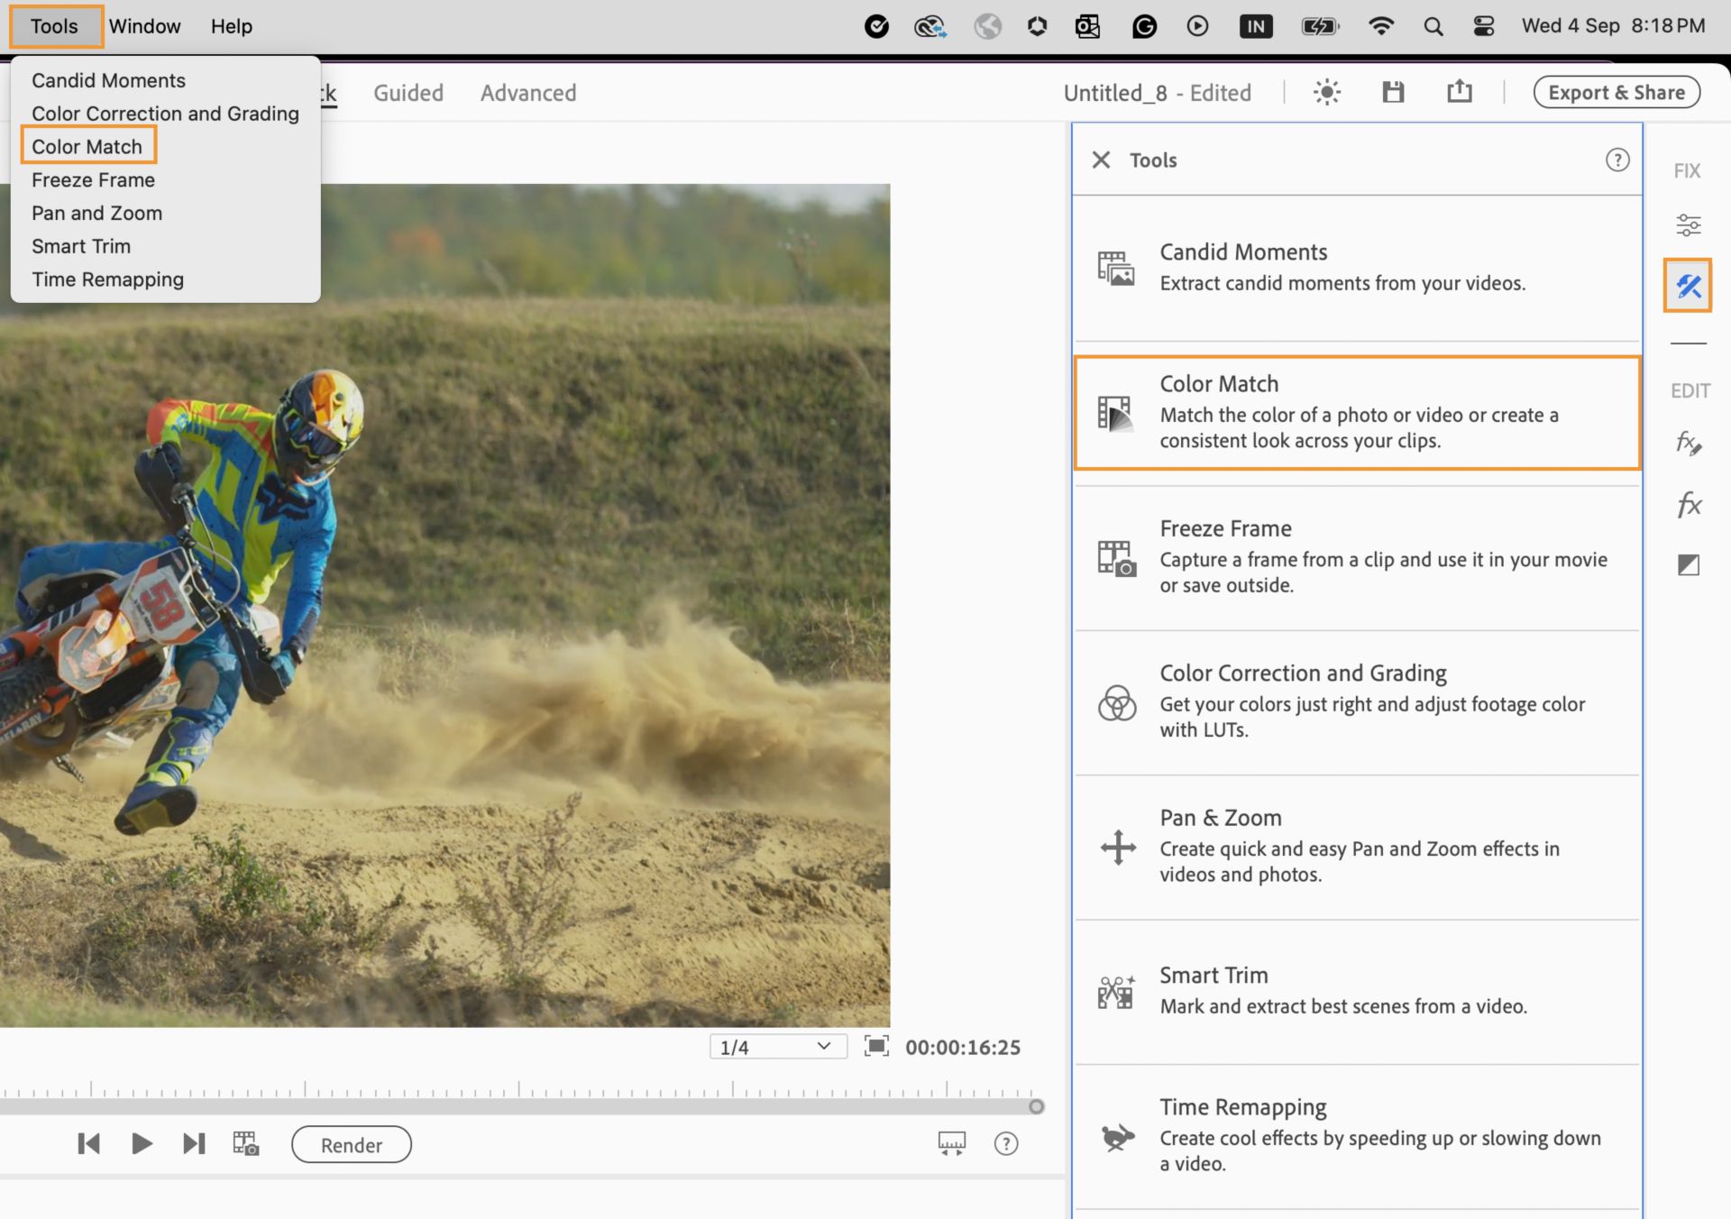Viewport: 1731px width, 1219px height.
Task: Click the battery status icon
Action: click(x=1320, y=26)
